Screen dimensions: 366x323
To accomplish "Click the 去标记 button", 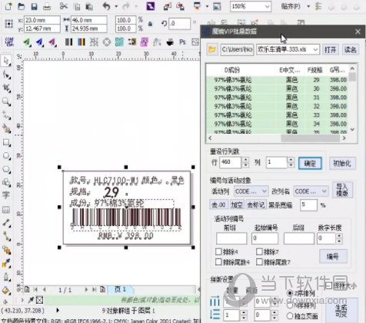I will [256, 205].
